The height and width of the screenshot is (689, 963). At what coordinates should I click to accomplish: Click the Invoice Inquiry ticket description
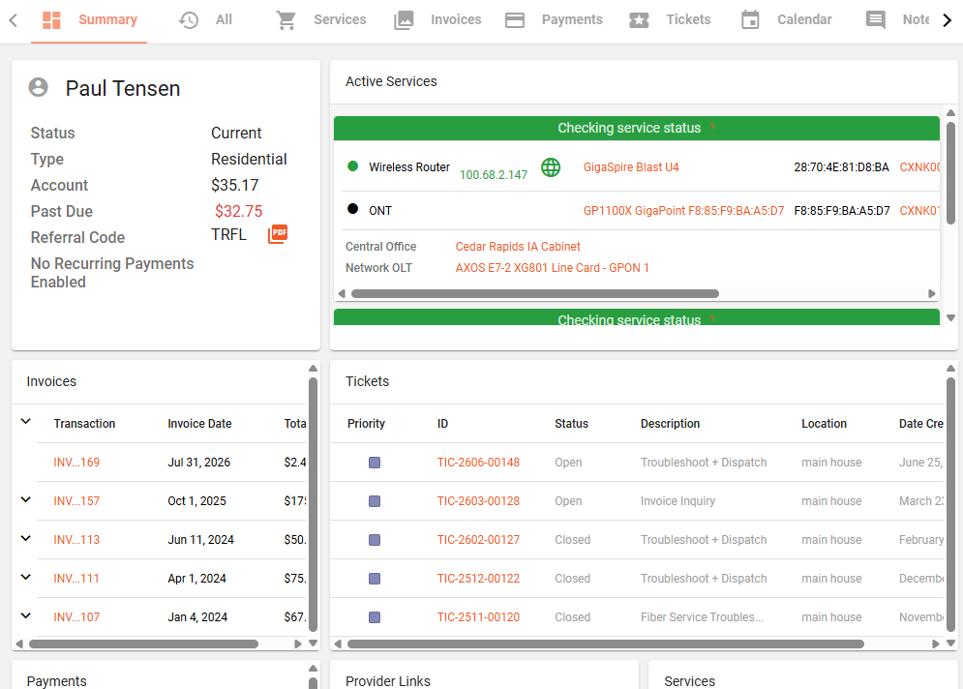pos(677,501)
